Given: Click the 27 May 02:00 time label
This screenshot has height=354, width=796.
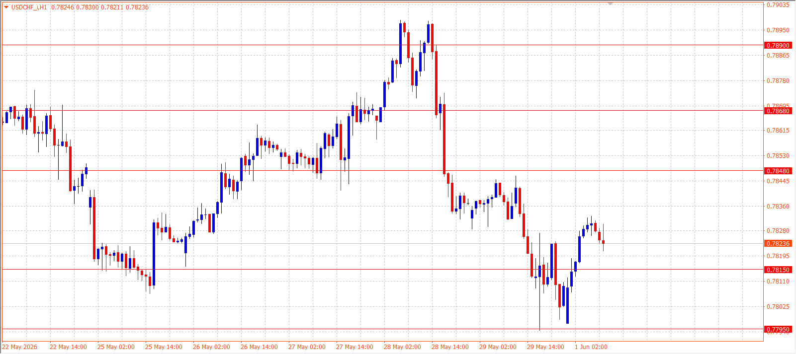Looking at the screenshot, I should coord(307,347).
